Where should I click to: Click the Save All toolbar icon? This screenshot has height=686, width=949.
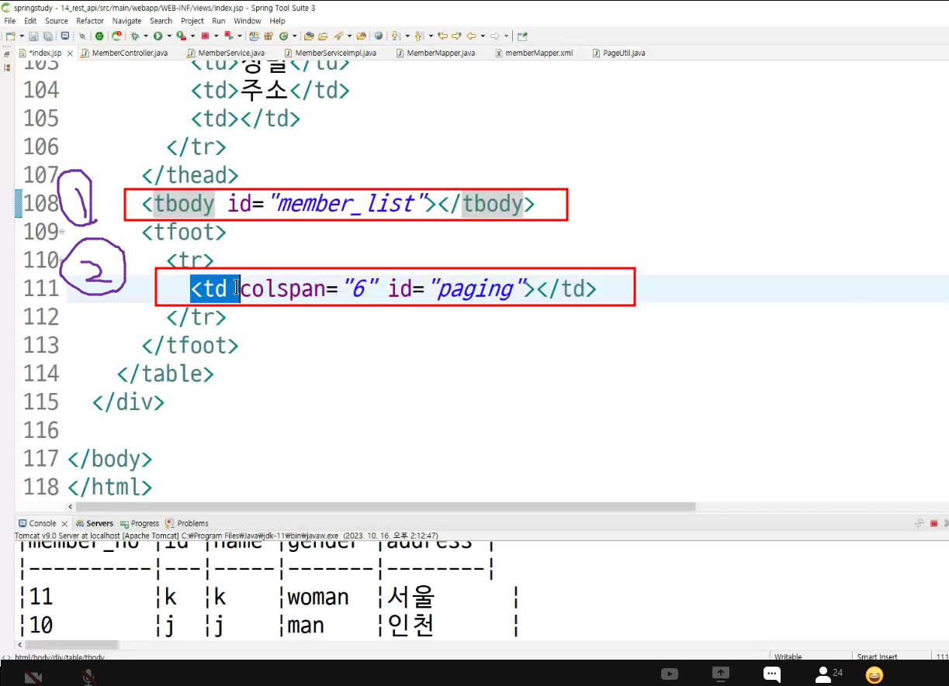coord(47,36)
